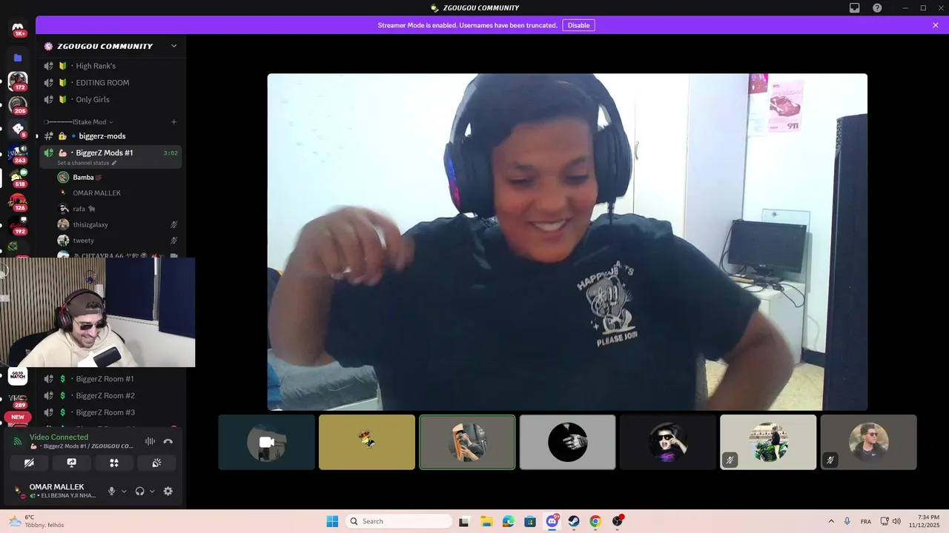Select green-outlined speaking participant tile
This screenshot has height=533, width=949.
tap(467, 442)
